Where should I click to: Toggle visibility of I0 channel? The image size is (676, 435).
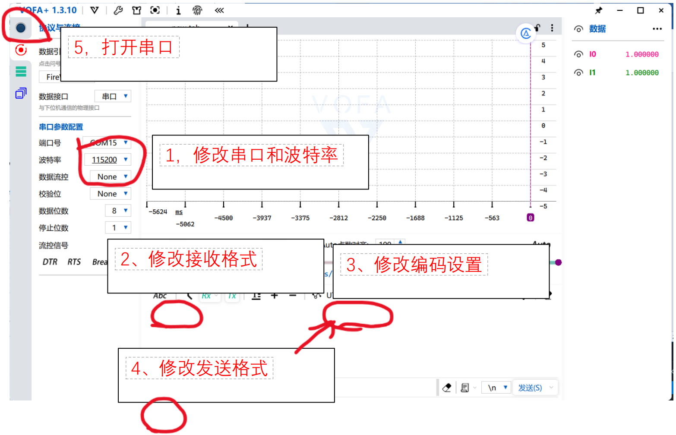click(578, 54)
